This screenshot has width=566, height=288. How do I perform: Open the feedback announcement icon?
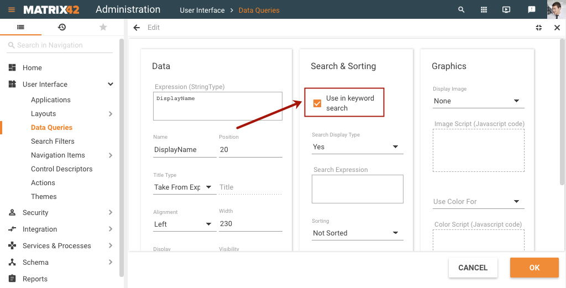(531, 10)
